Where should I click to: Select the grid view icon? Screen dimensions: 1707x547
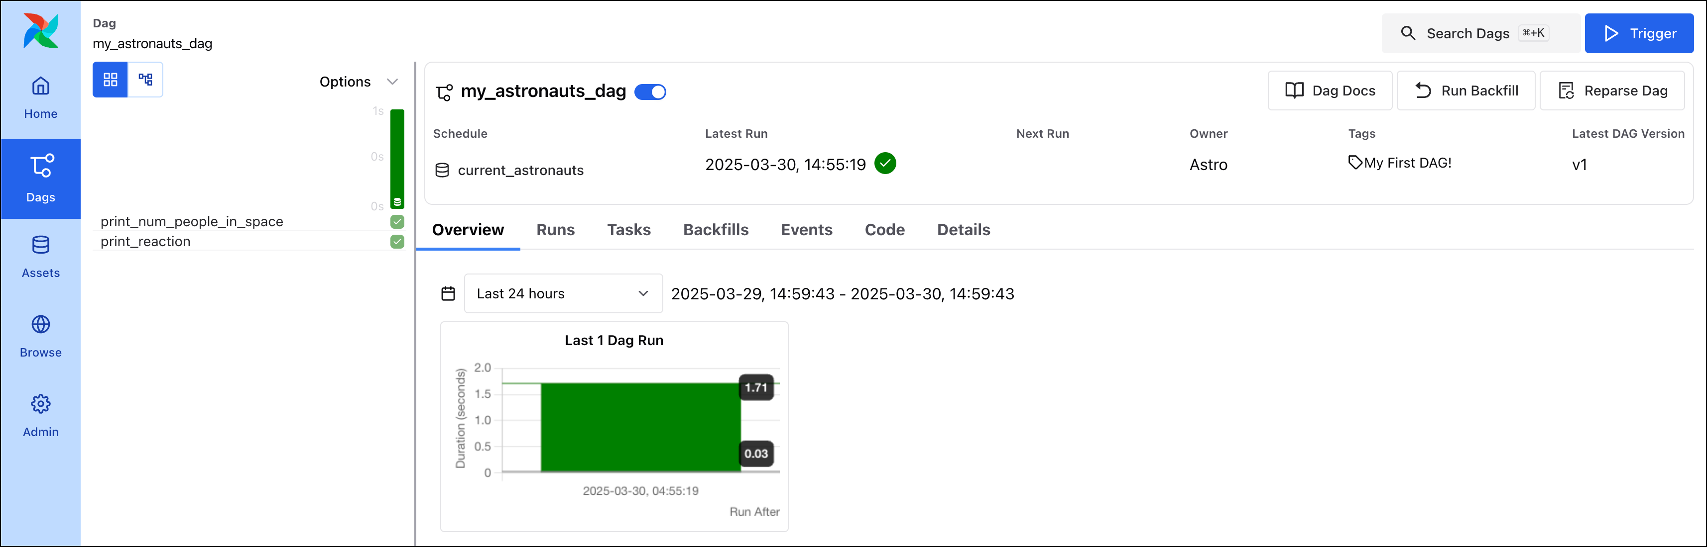tap(110, 80)
